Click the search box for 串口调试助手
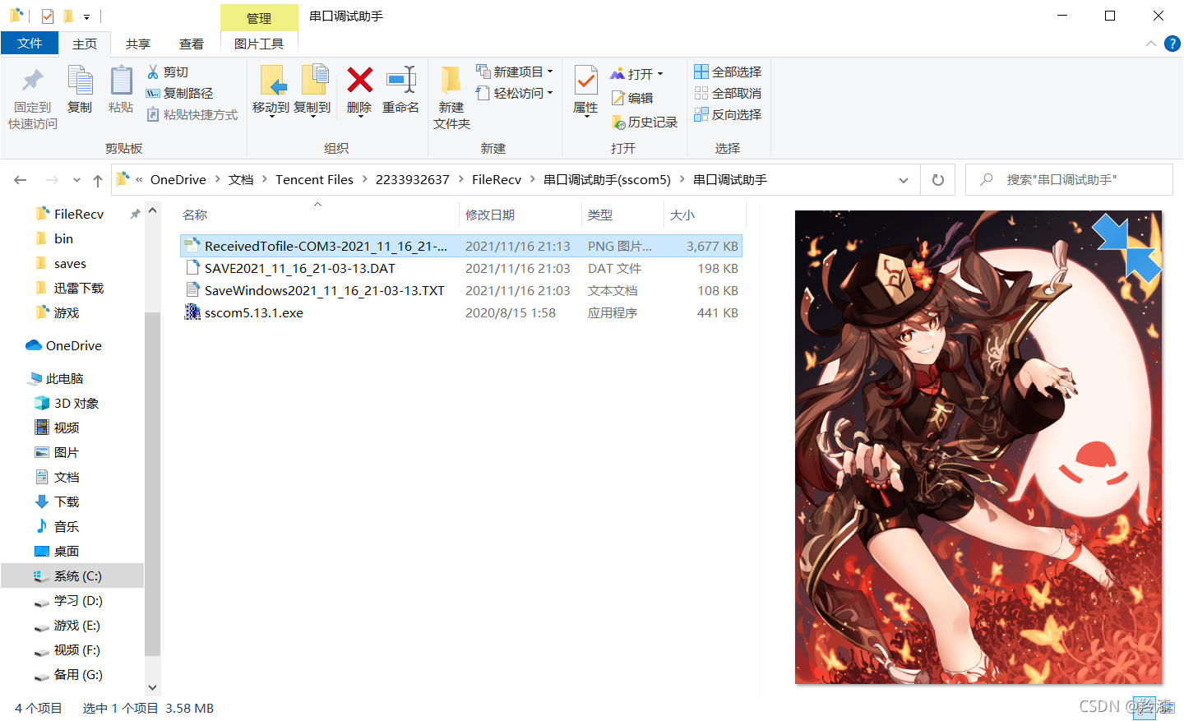The image size is (1184, 721). (x=1069, y=180)
